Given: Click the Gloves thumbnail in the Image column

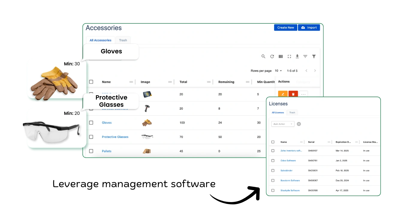Looking at the screenshot, I should [x=147, y=123].
